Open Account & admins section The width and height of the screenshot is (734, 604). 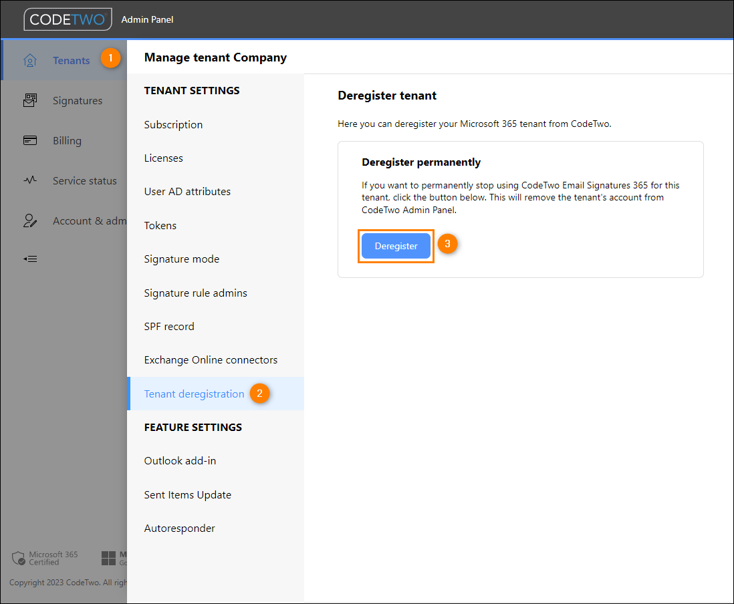click(x=64, y=221)
